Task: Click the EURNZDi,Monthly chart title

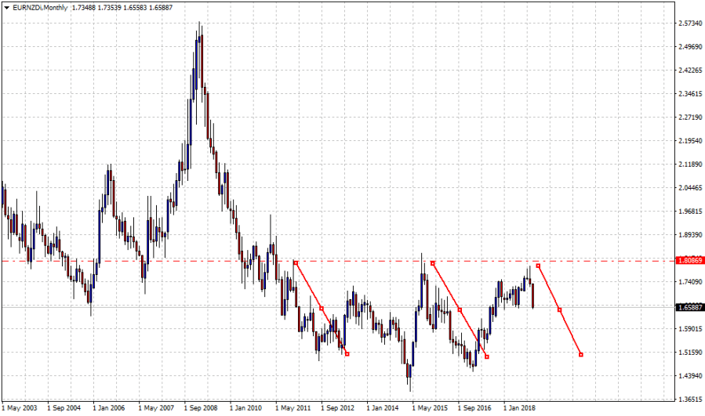Action: (x=40, y=8)
